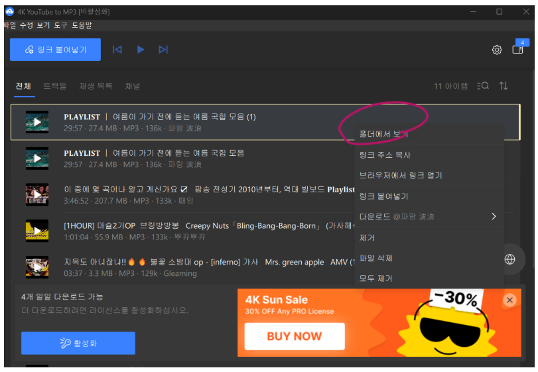This screenshot has height=372, width=538.
Task: Click the globe browser icon
Action: 510,259
